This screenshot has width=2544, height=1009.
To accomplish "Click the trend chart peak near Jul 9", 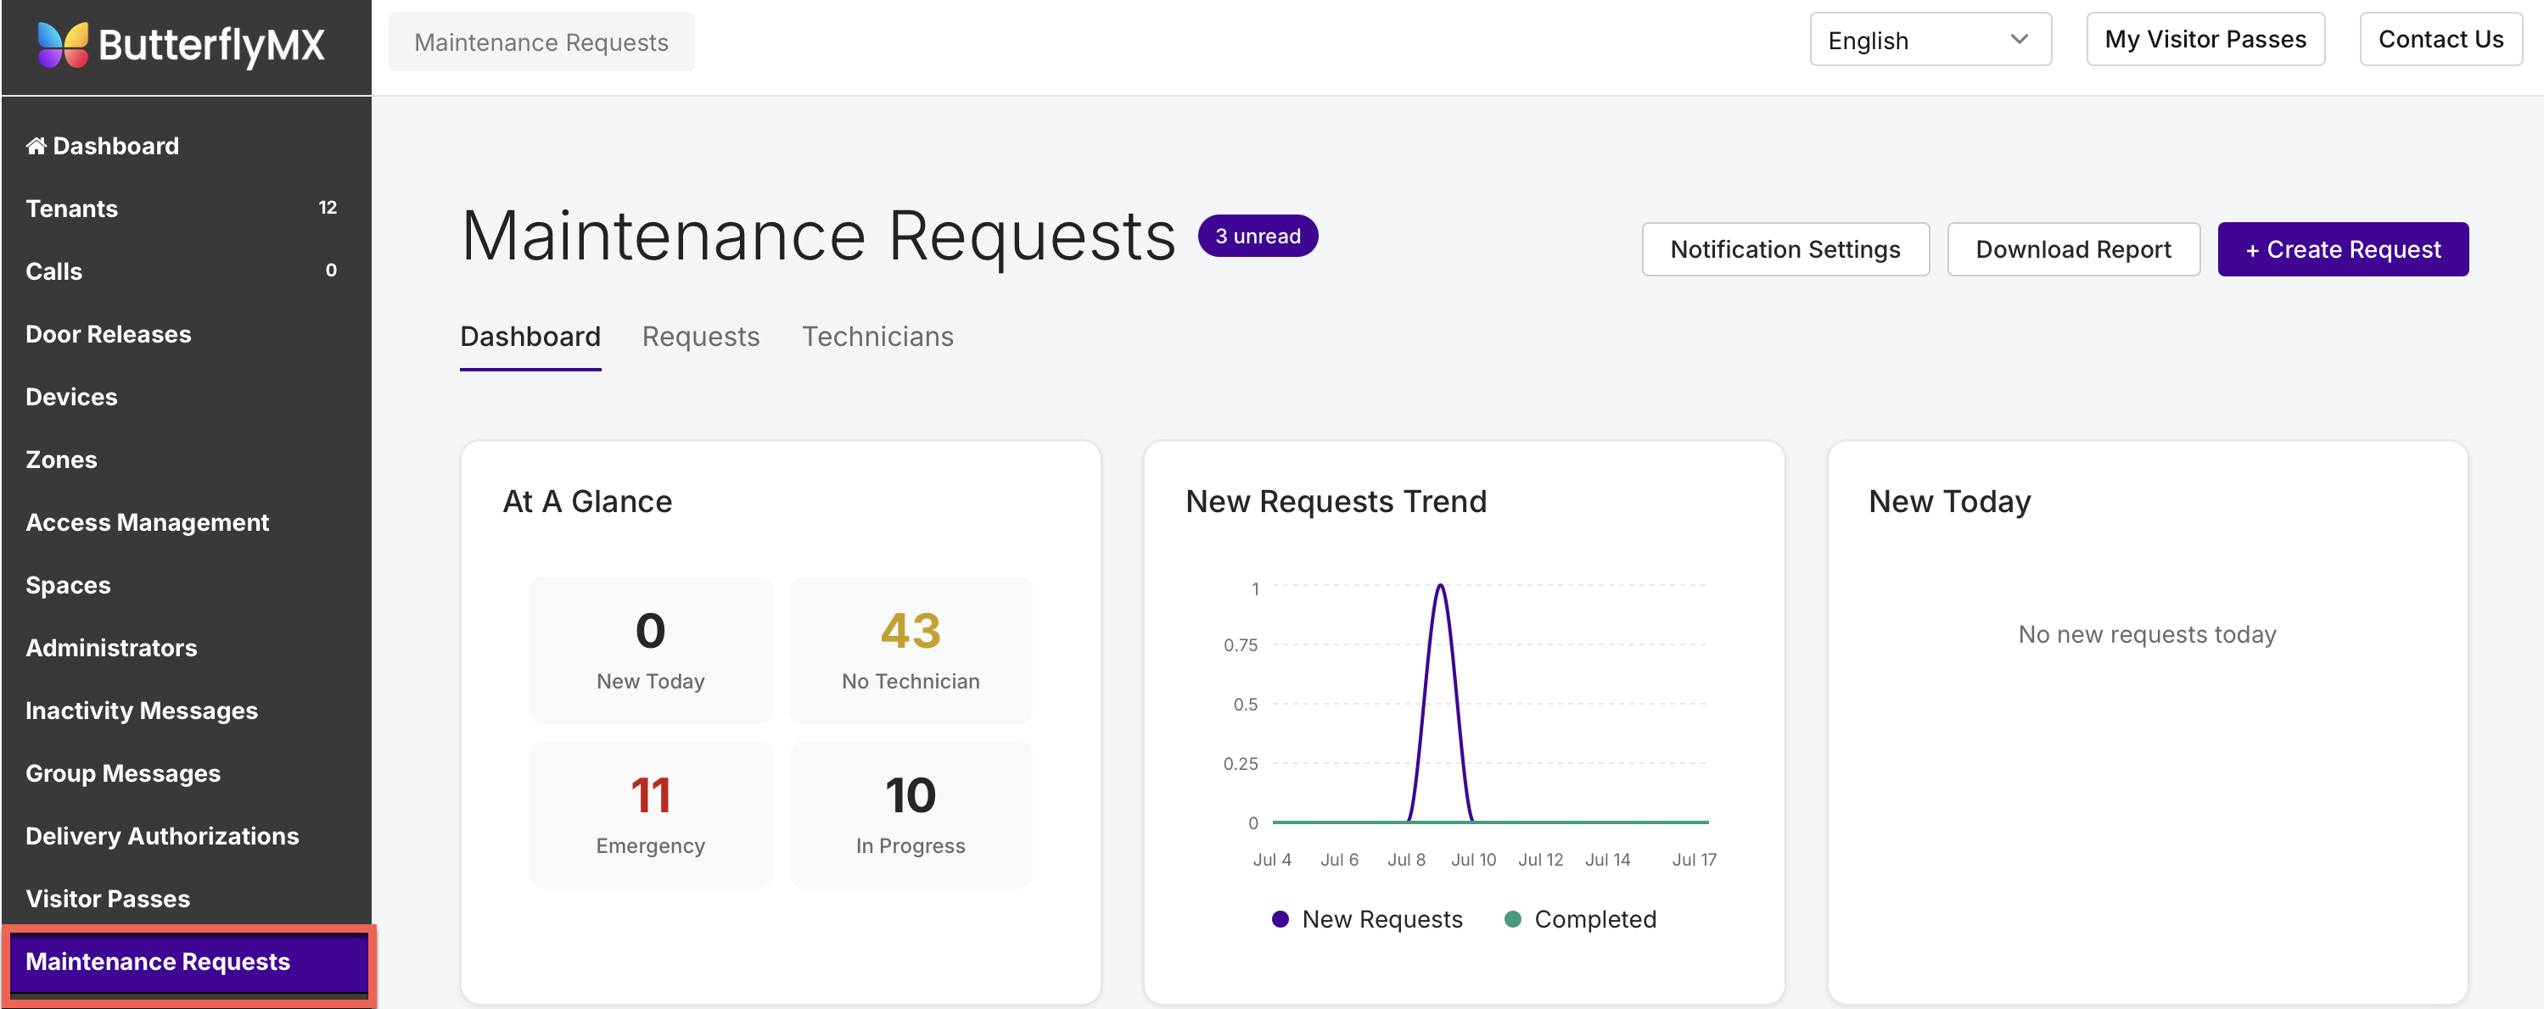I will click(1440, 587).
